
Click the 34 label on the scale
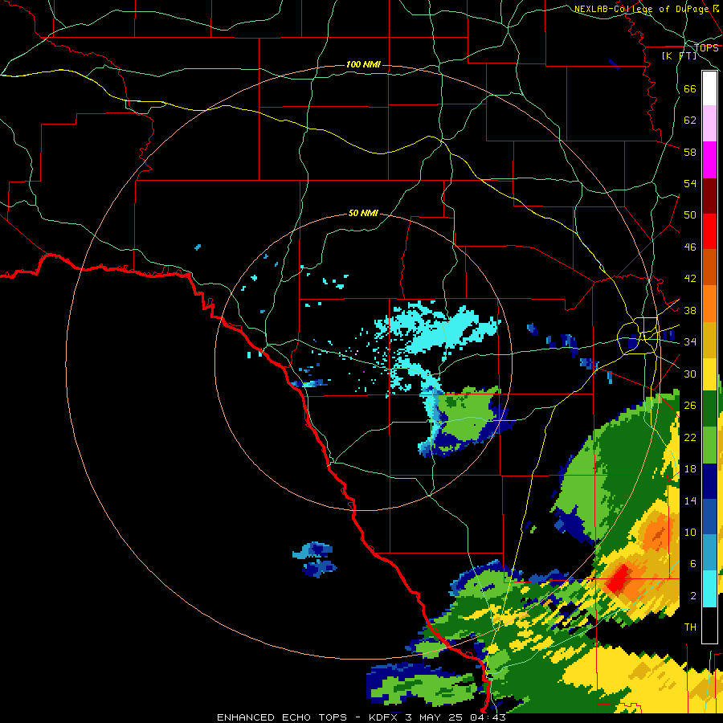690,341
